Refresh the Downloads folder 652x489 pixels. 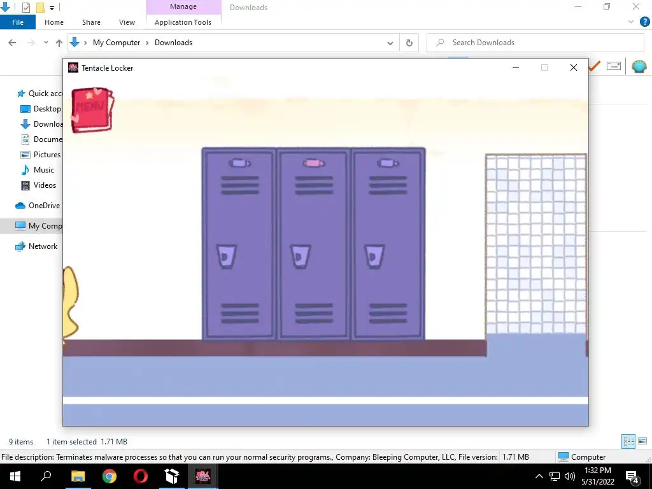409,43
